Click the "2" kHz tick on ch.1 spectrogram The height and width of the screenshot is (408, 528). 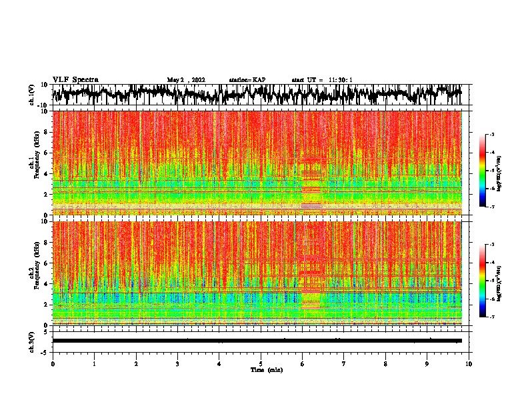46,195
